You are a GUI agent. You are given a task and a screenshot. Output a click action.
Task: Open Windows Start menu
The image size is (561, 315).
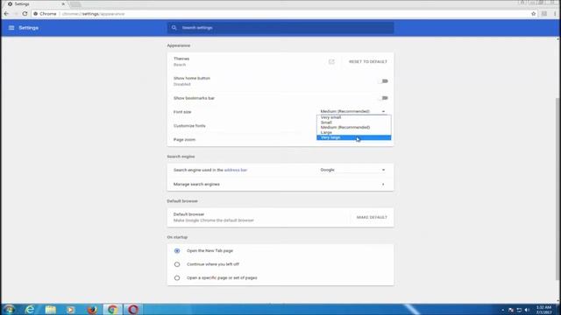[9, 309]
